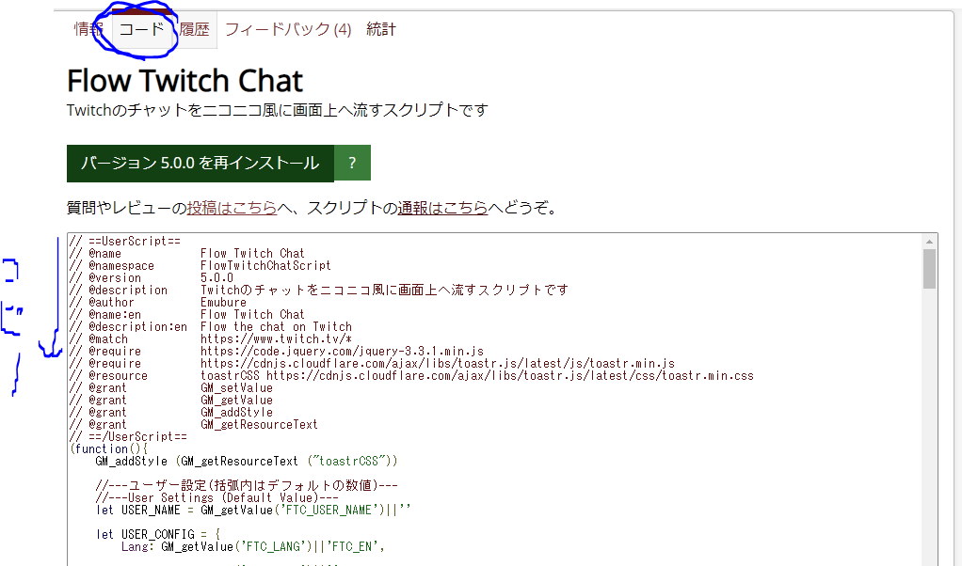Switch to the コード tab

(x=142, y=29)
